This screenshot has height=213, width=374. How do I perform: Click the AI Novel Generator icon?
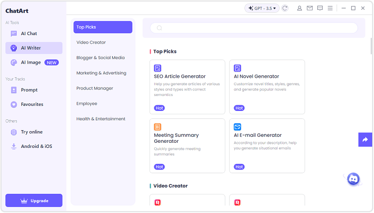pos(237,68)
